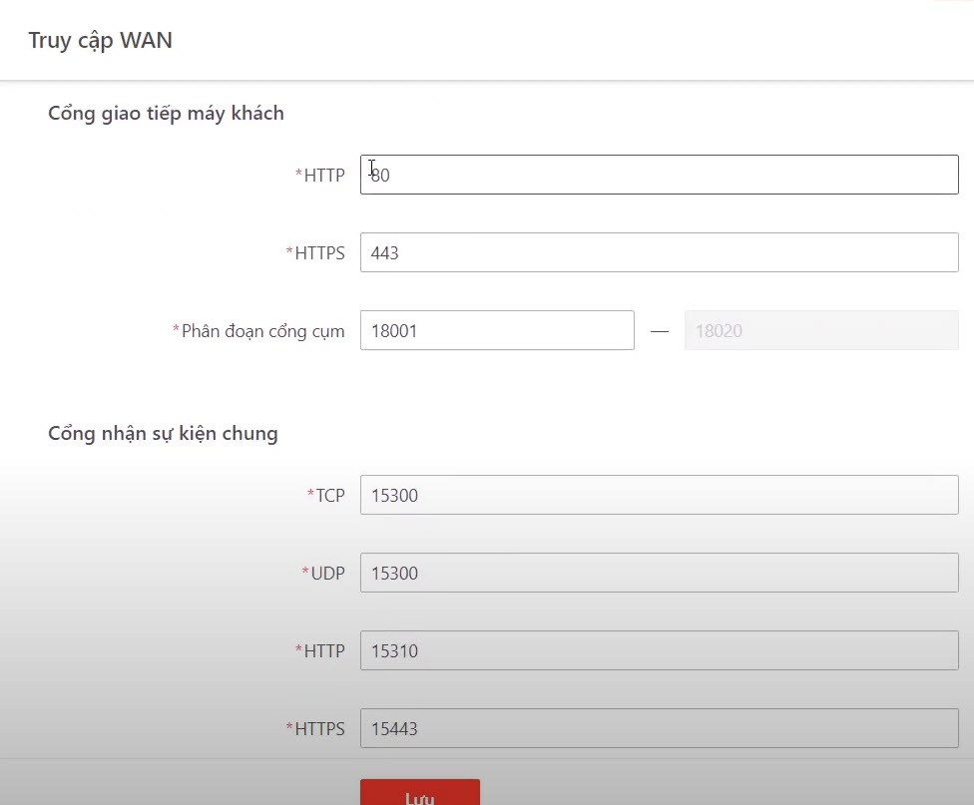Click the HTTP label beside the 15310 field

coord(323,651)
